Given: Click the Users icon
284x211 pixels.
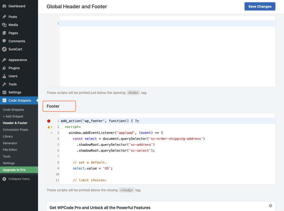Looking at the screenshot, I should [x=4, y=76].
